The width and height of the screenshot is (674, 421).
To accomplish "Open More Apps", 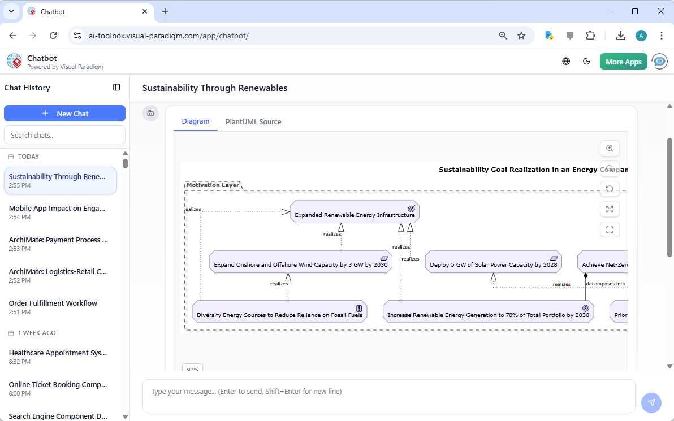I will click(x=623, y=61).
